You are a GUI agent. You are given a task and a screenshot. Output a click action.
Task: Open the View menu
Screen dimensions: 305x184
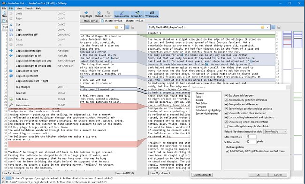pos(19,8)
